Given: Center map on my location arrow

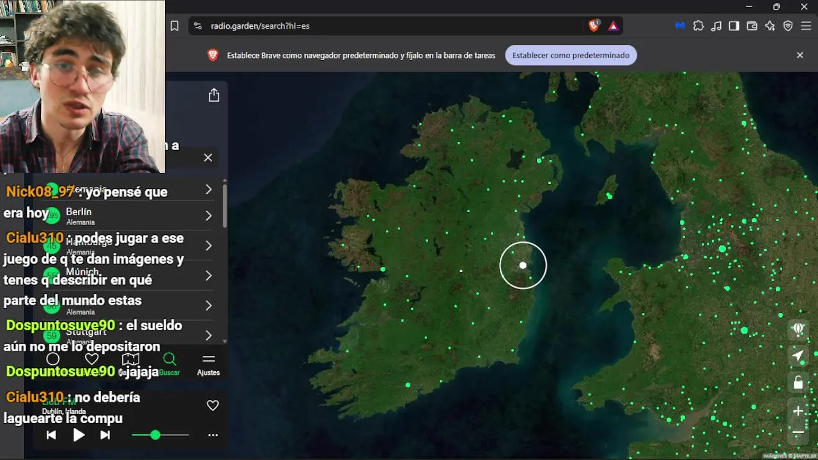Looking at the screenshot, I should (798, 356).
